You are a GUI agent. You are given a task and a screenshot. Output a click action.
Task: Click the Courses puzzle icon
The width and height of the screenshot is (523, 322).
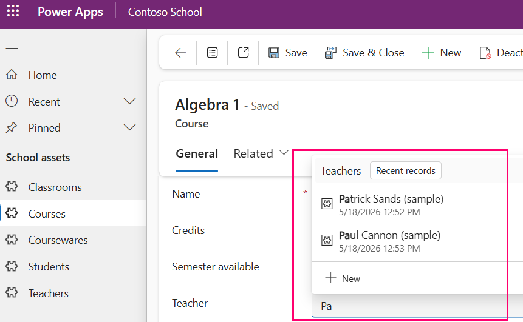pyautogui.click(x=12, y=213)
